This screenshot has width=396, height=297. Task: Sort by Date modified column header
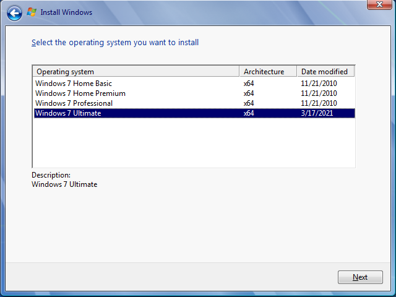(325, 72)
